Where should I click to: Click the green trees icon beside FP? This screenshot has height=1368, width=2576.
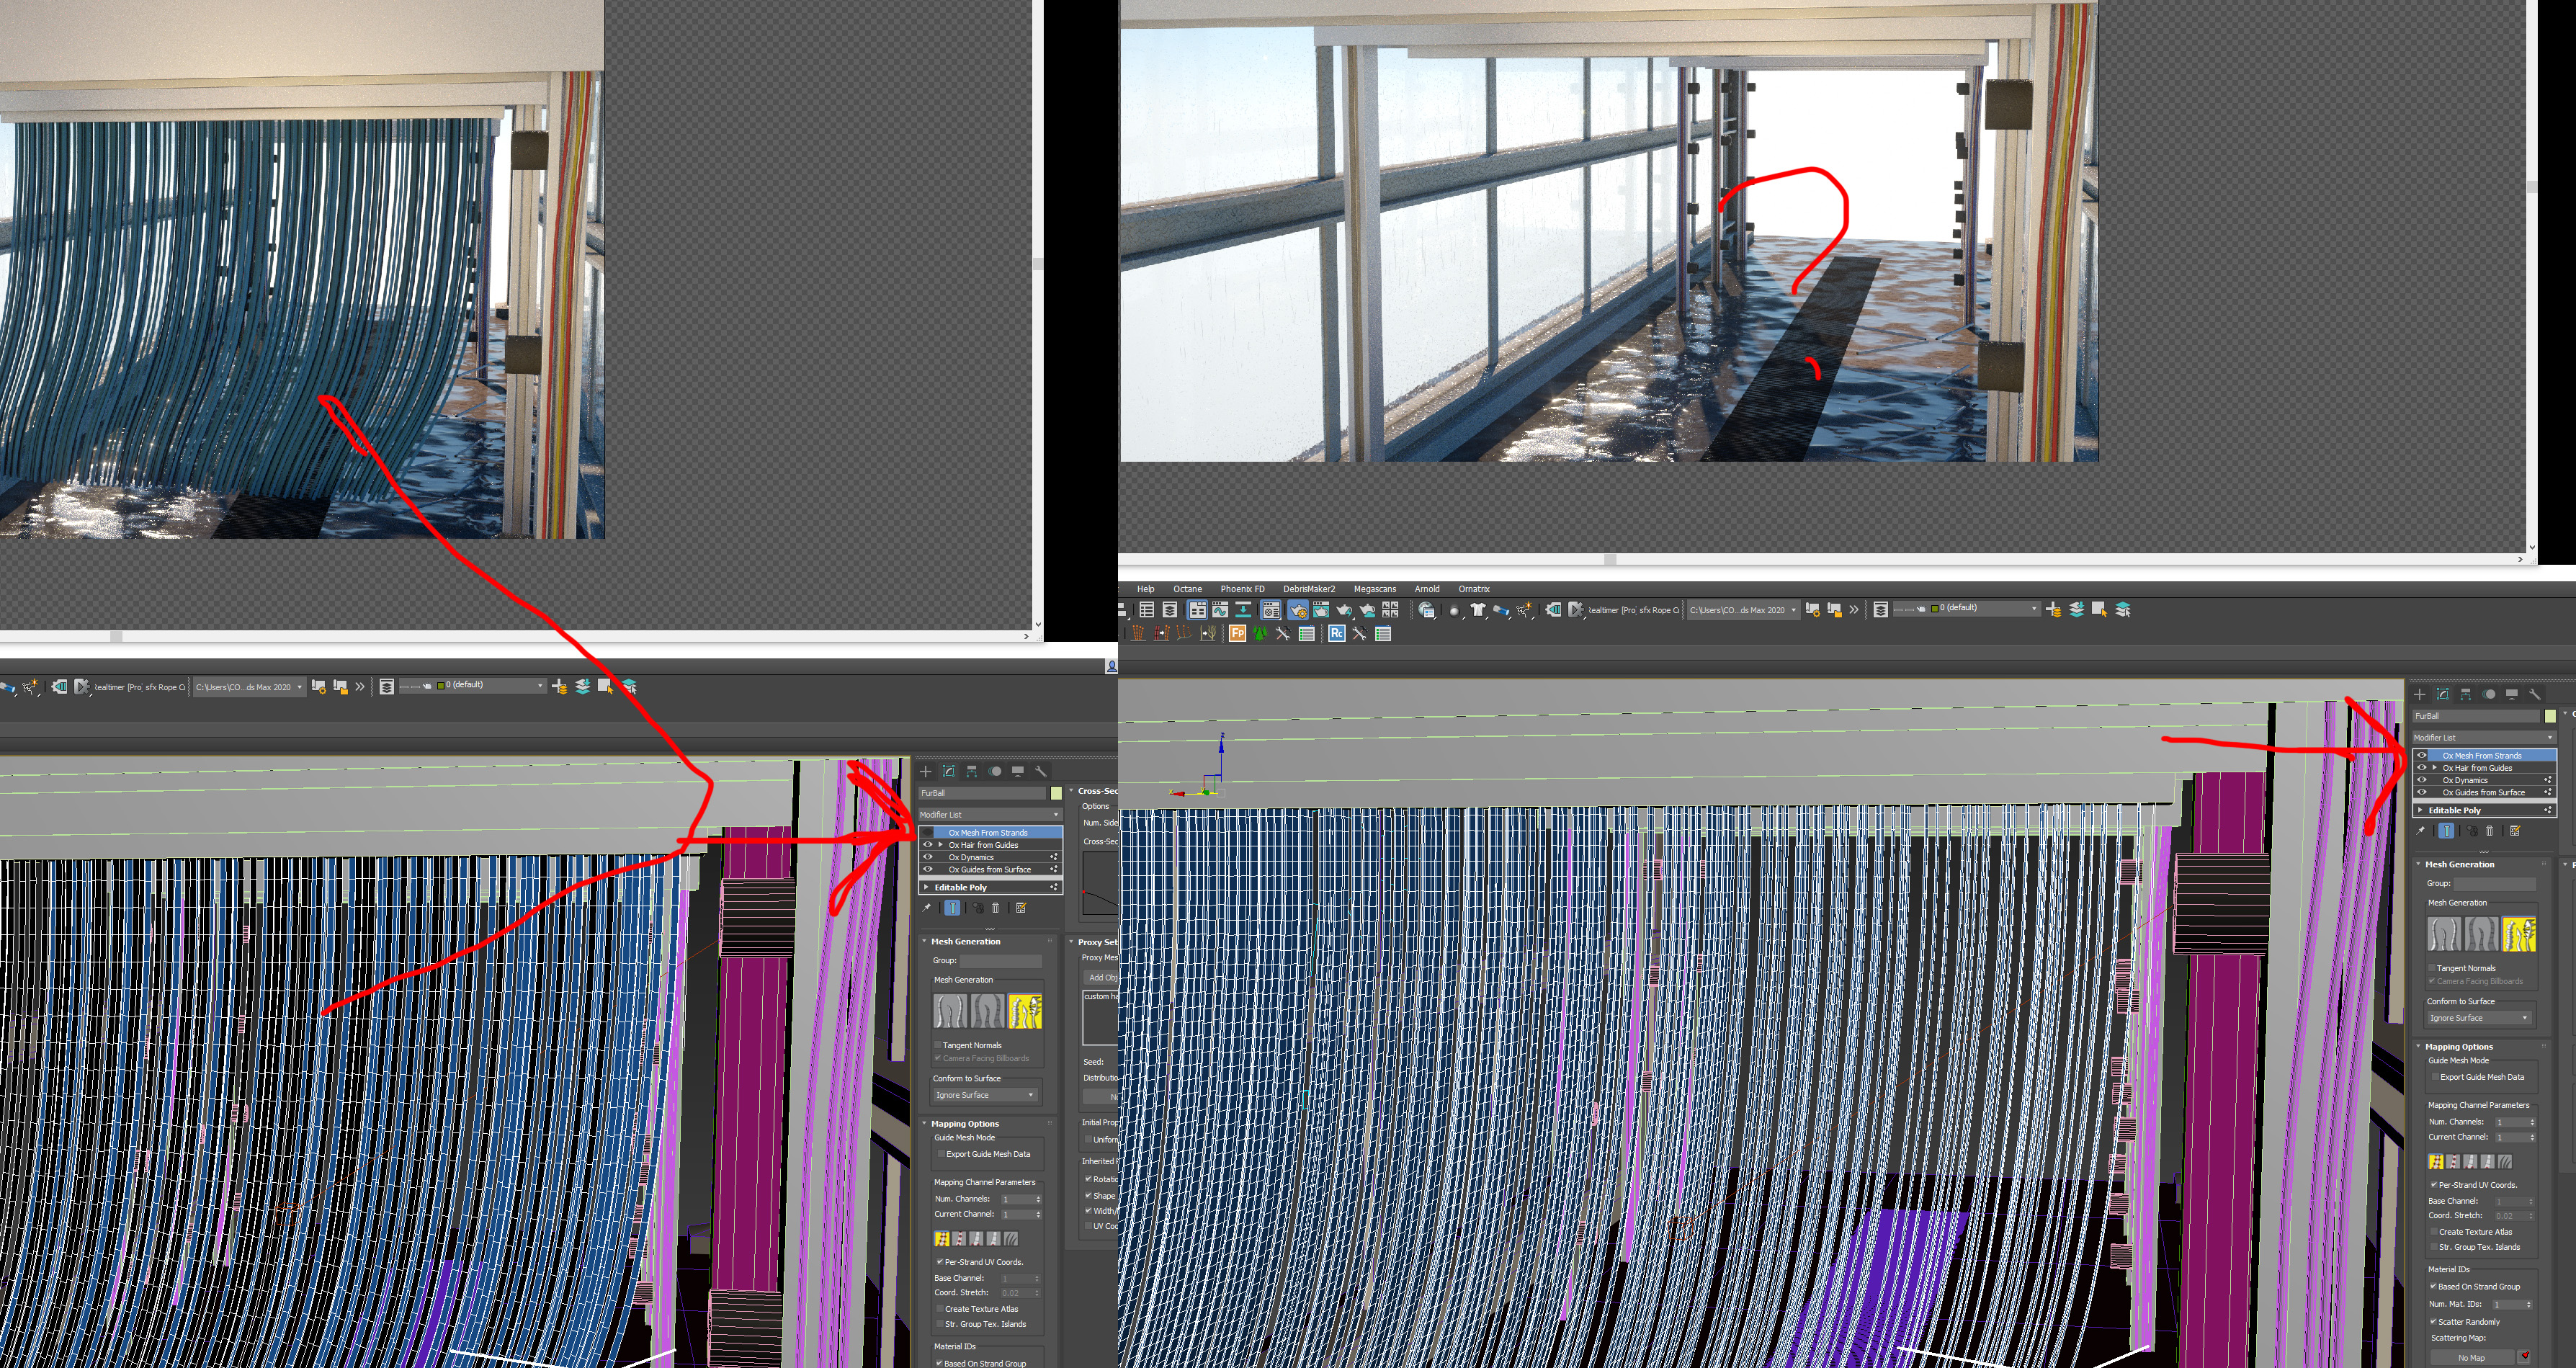coord(1260,633)
